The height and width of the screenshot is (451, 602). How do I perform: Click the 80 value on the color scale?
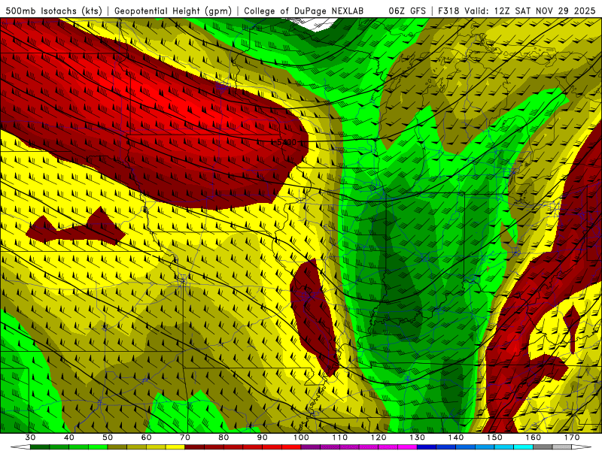(223, 437)
